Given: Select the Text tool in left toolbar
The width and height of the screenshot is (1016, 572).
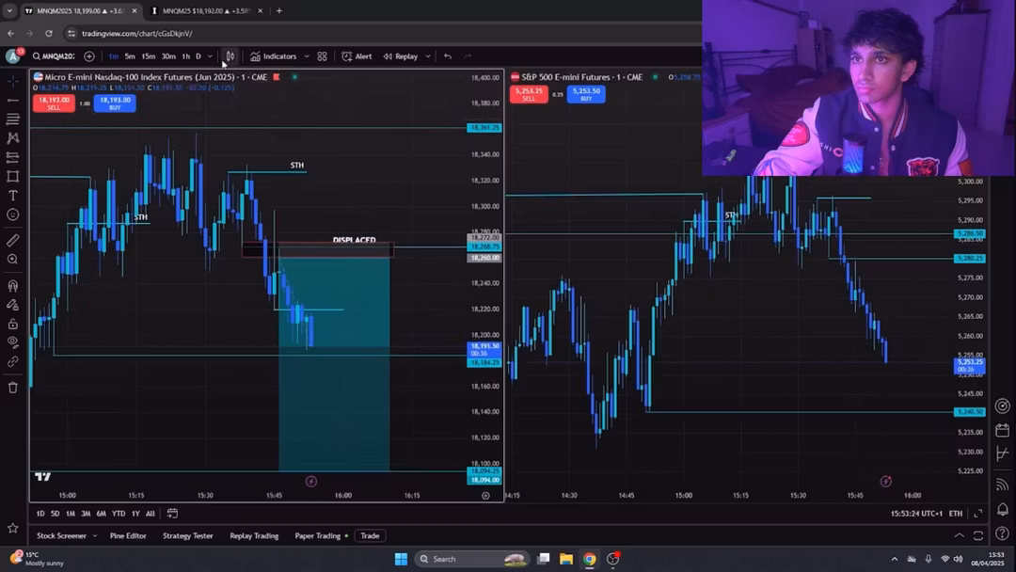Looking at the screenshot, I should (13, 196).
